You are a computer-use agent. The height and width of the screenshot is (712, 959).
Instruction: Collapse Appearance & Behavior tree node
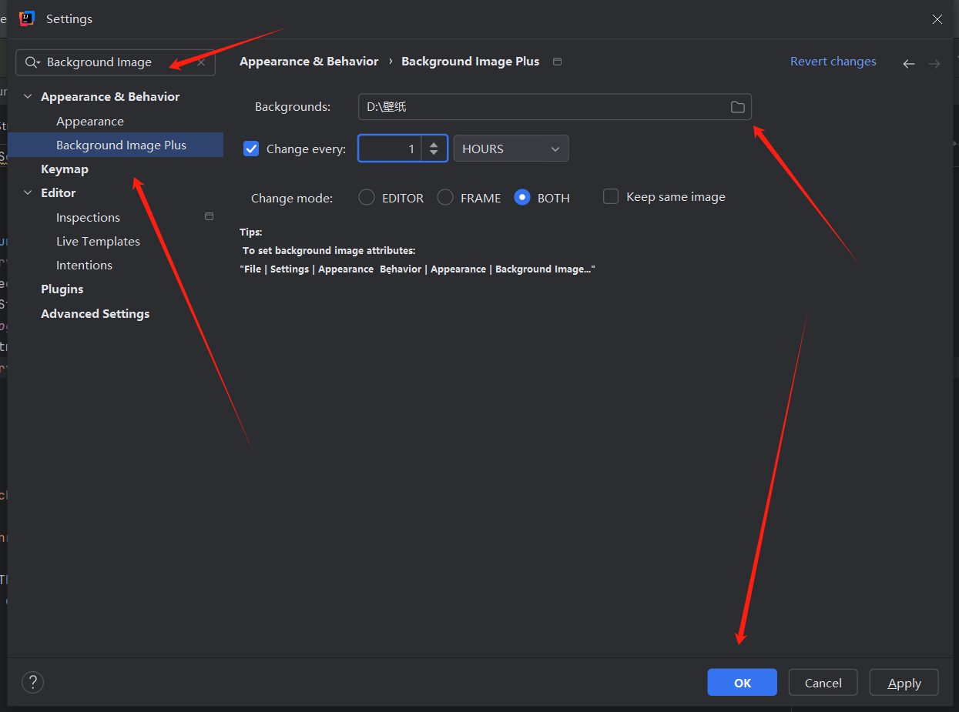click(28, 97)
